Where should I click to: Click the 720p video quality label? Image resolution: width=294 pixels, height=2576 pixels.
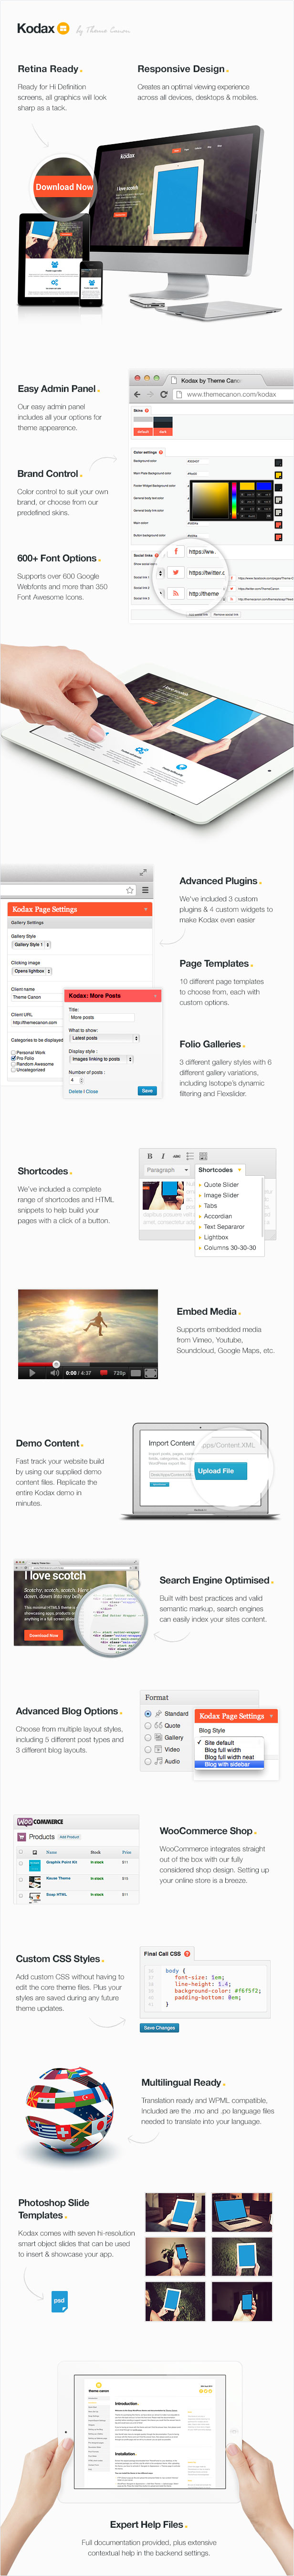pyautogui.click(x=120, y=1373)
